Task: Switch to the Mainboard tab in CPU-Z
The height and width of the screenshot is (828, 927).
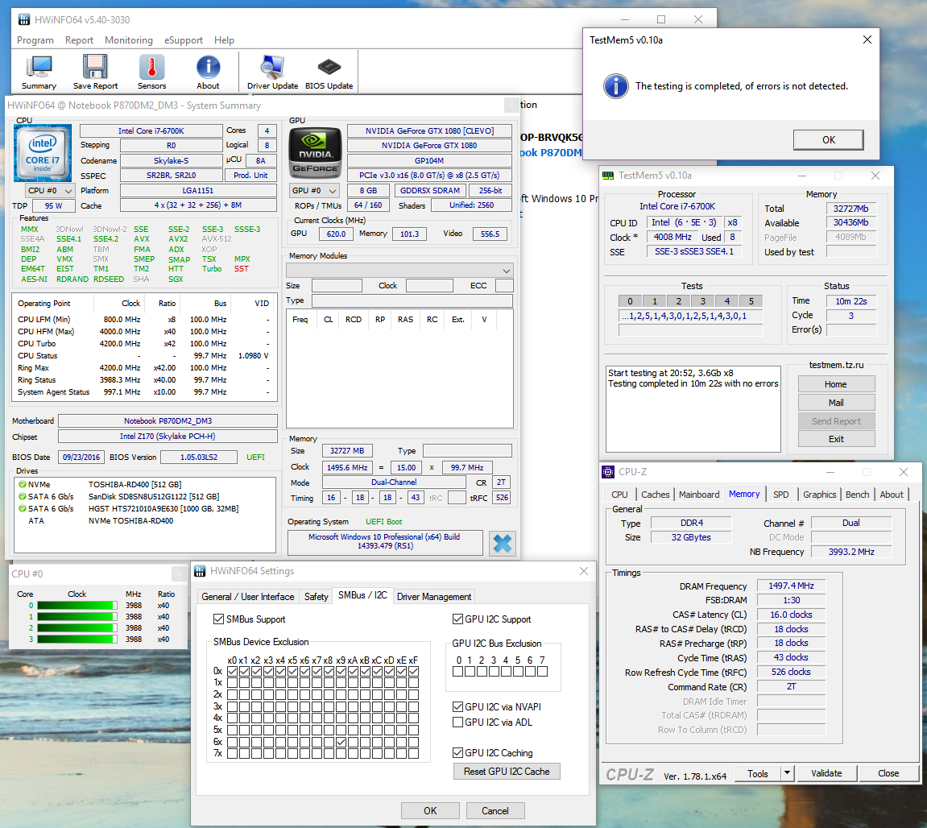Action: pyautogui.click(x=699, y=495)
